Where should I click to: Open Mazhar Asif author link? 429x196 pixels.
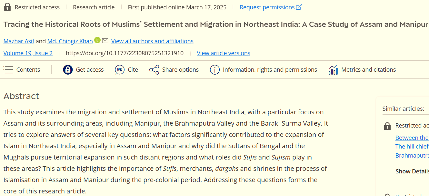[19, 41]
